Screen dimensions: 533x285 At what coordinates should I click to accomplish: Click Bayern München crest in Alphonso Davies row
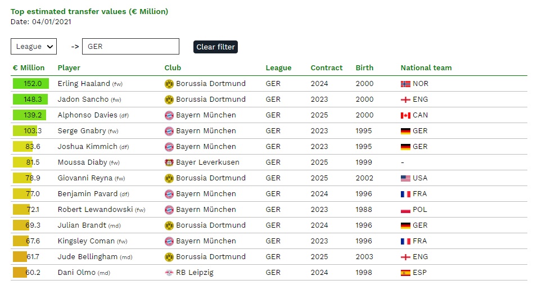point(169,115)
